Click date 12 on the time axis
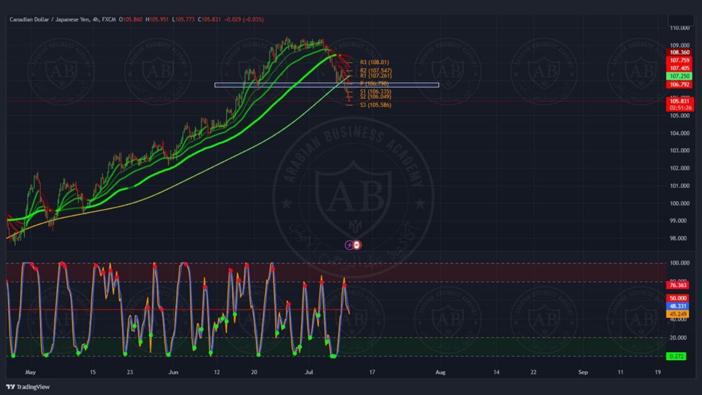 pos(217,373)
